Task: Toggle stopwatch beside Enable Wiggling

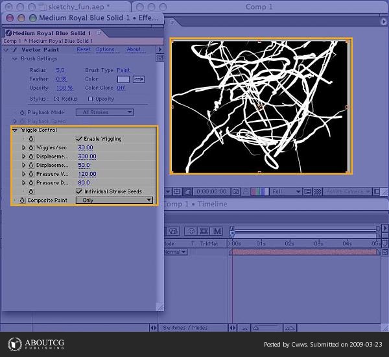Action: [31, 139]
